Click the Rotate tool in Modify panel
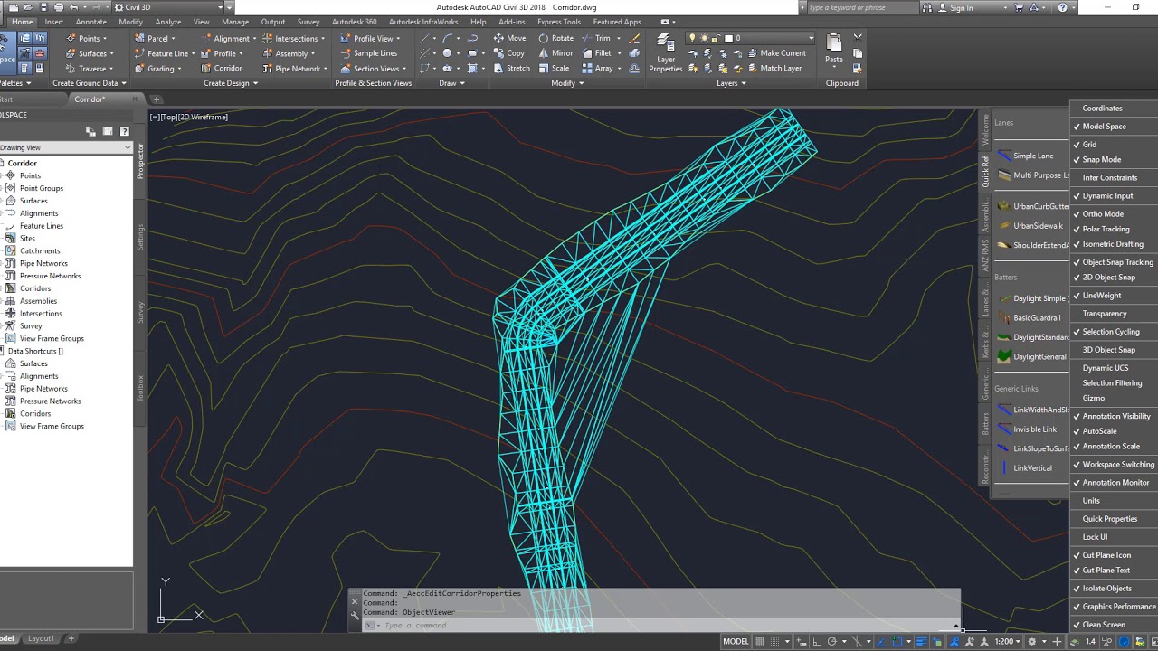1158x651 pixels. (555, 38)
